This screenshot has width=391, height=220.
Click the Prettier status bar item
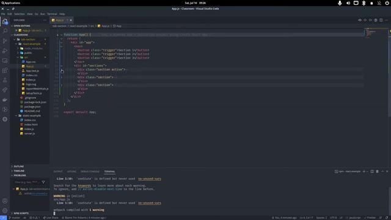[370, 218]
